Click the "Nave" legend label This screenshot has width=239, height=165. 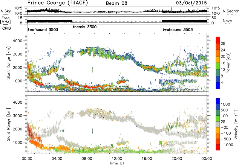(227, 21)
